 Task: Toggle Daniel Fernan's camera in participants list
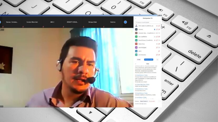(159, 40)
